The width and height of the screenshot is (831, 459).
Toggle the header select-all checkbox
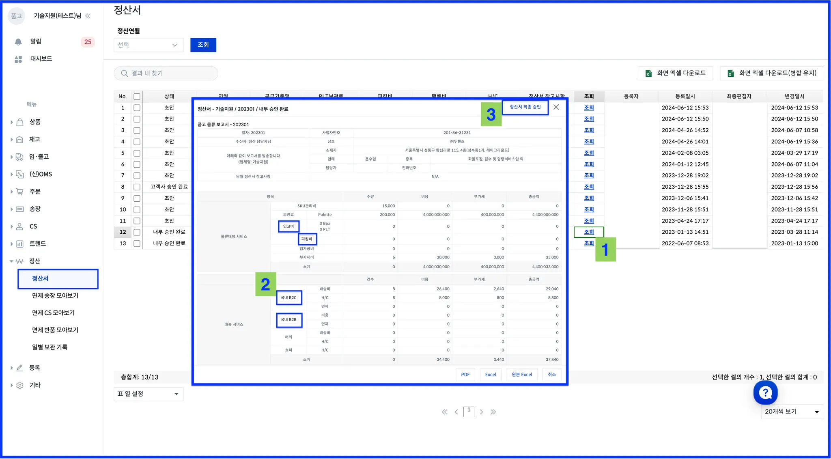(x=137, y=97)
